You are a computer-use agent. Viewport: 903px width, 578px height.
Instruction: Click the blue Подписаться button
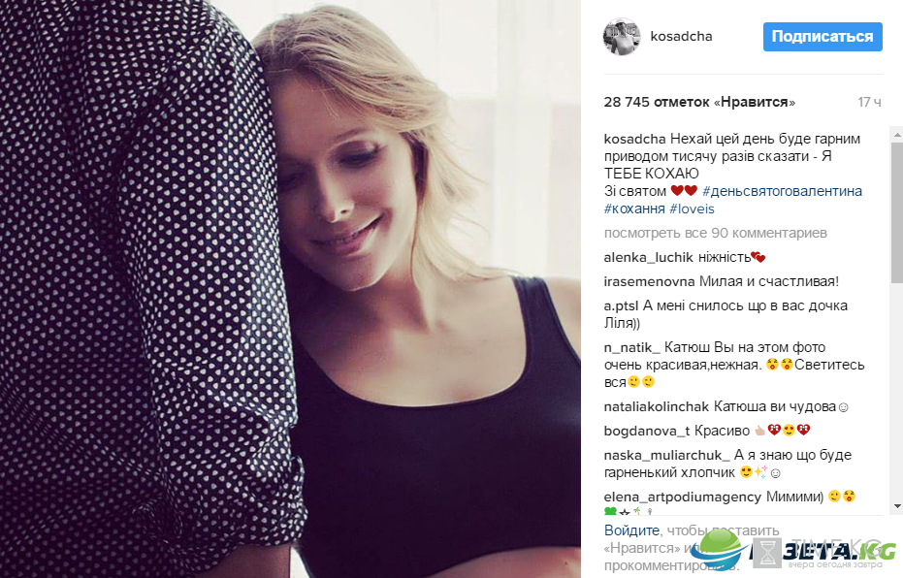pyautogui.click(x=822, y=37)
